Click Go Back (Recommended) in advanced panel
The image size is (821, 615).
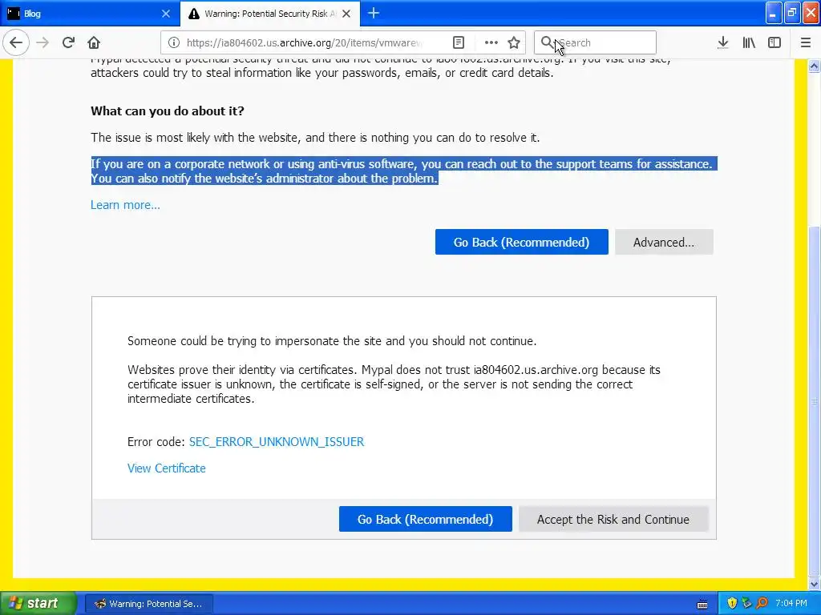425,519
